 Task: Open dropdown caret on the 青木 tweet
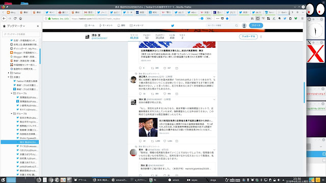[x=214, y=150]
